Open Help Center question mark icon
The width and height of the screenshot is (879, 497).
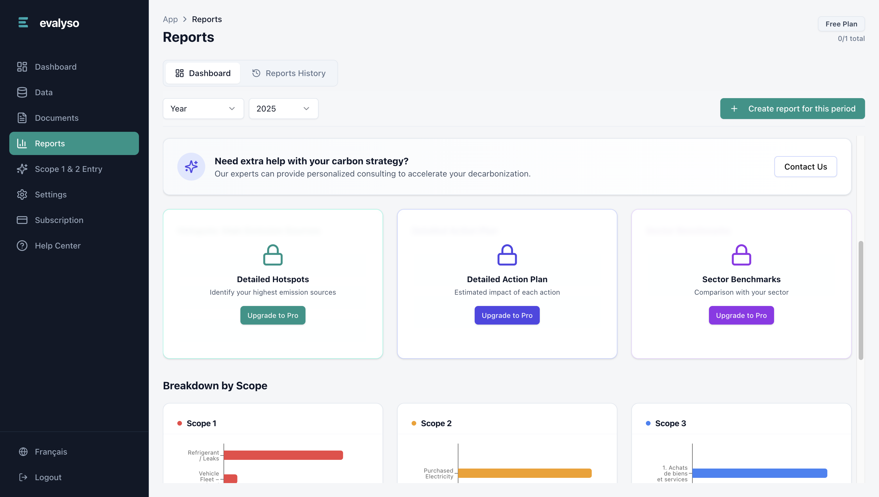pyautogui.click(x=22, y=246)
